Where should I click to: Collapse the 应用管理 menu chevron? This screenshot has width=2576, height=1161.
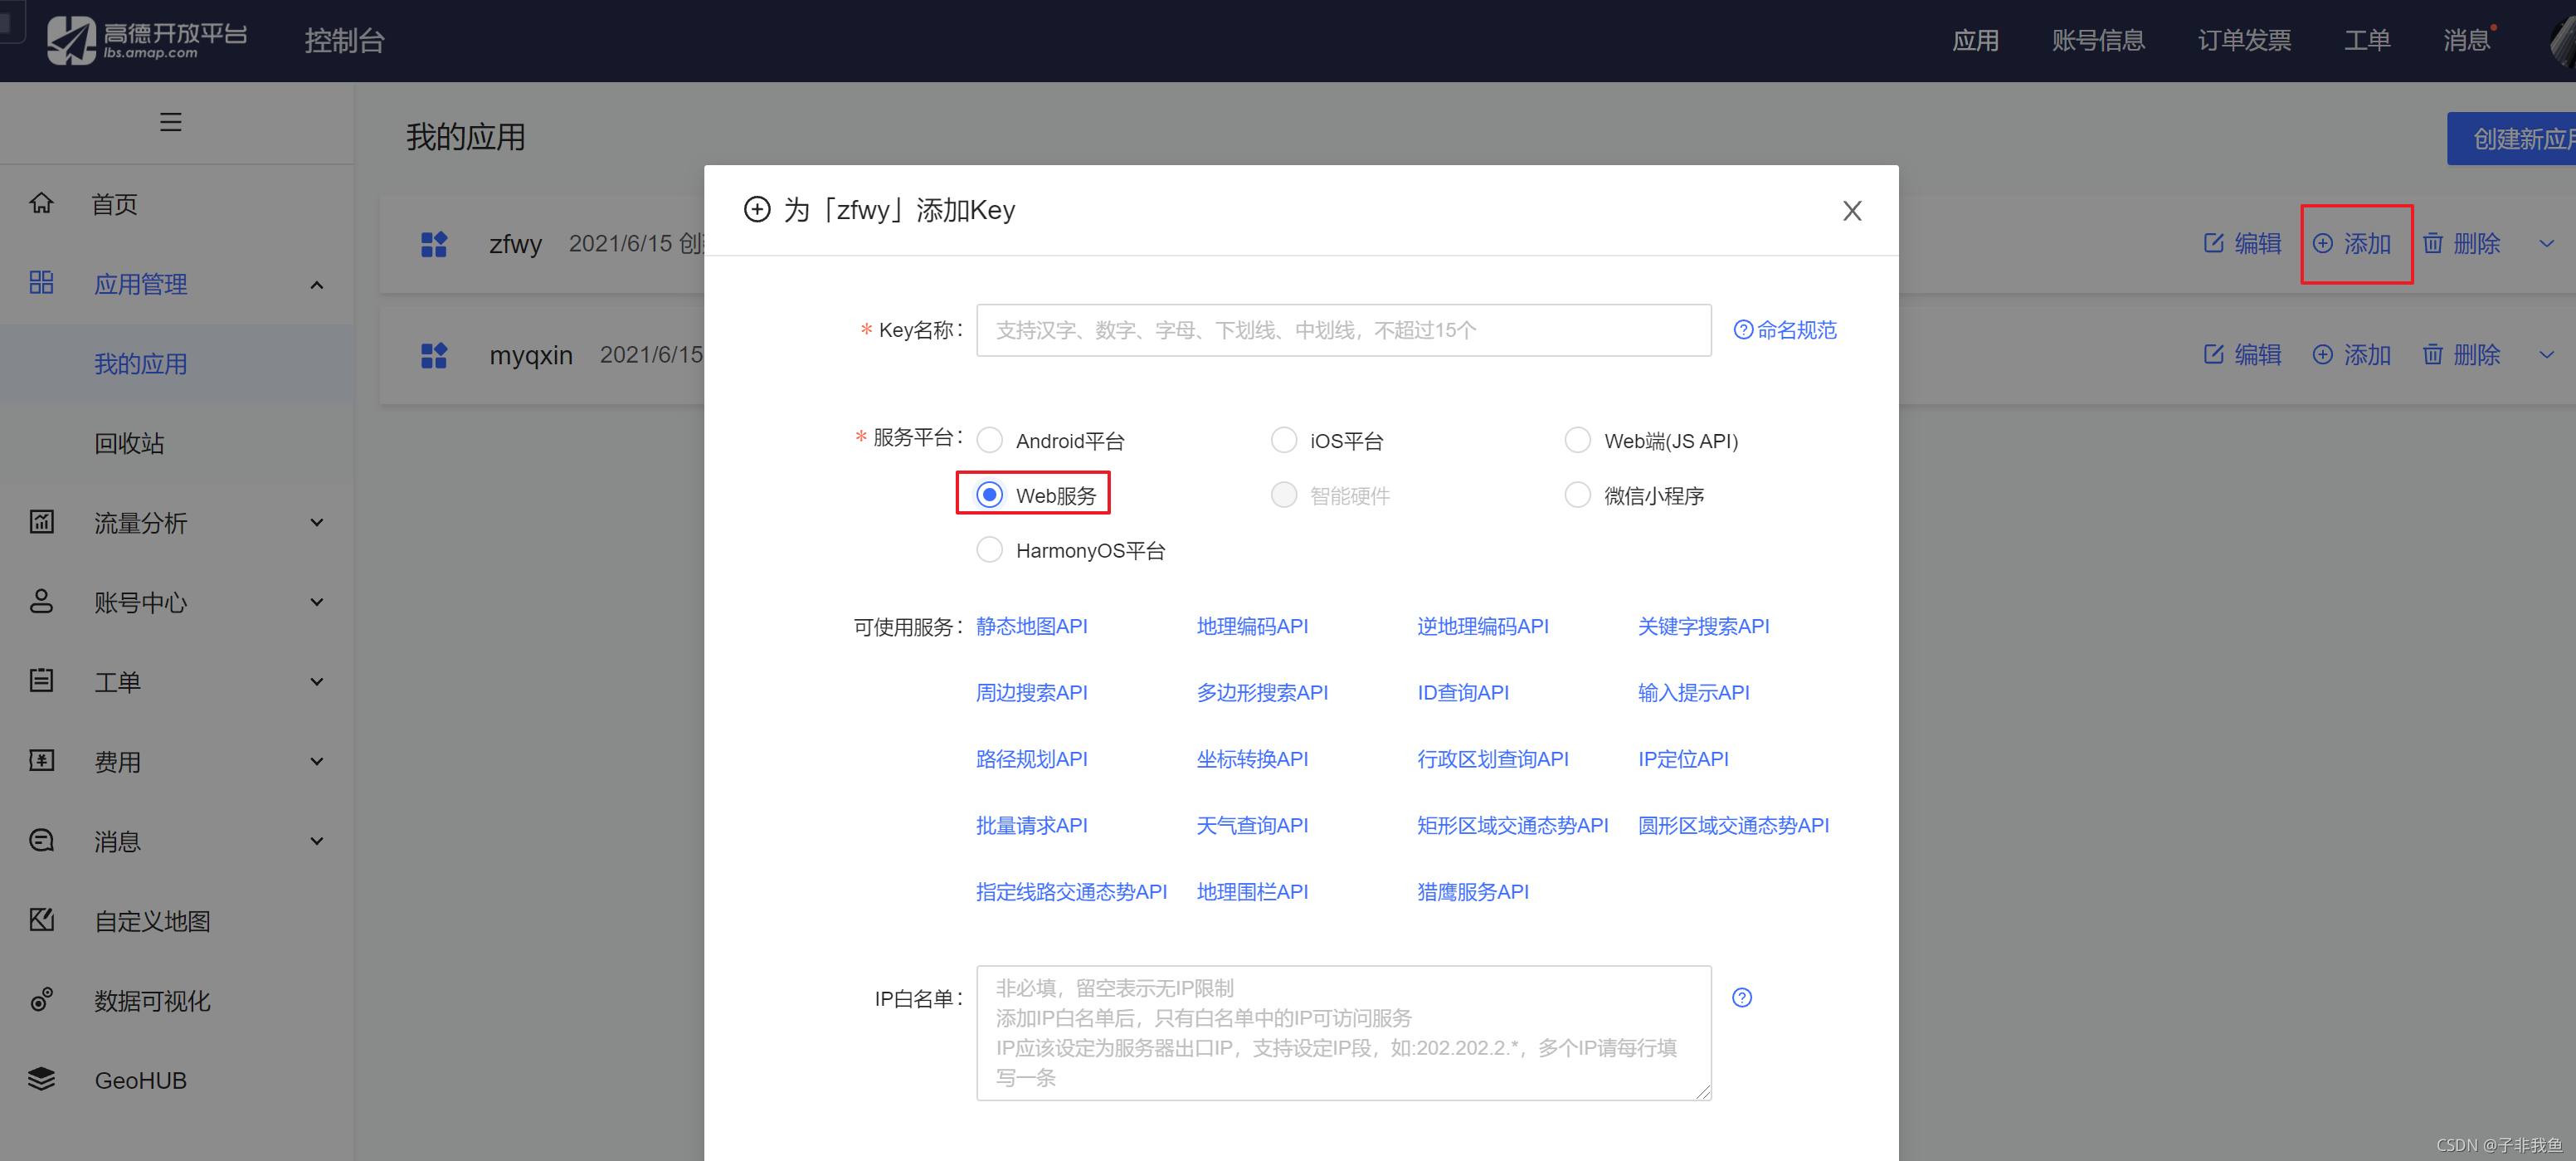pos(317,285)
